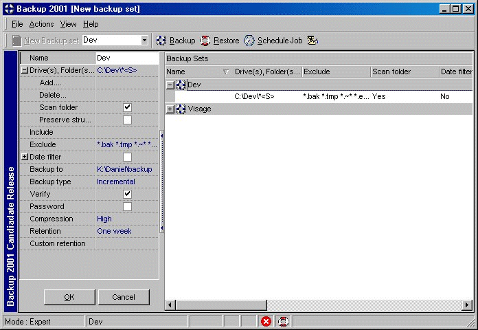Click the Dev backup set lifebuoy icon
The image size is (478, 330).
point(181,85)
